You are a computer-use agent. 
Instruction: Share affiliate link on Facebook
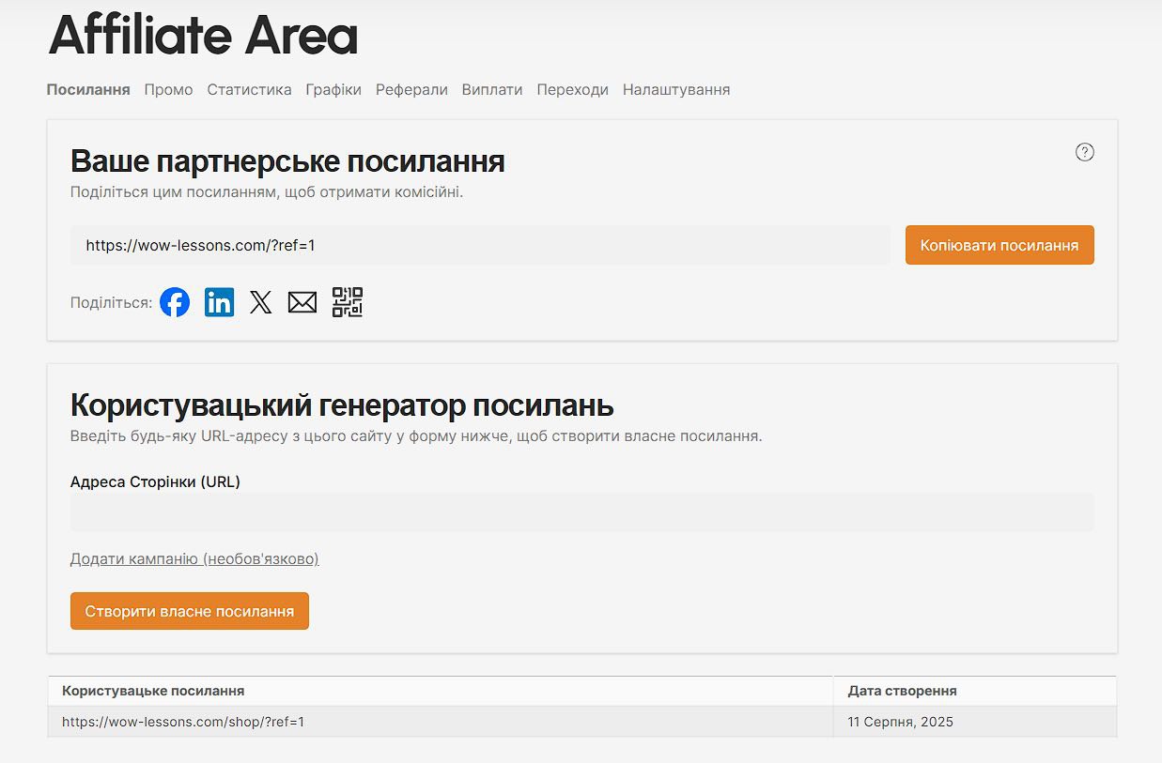(175, 302)
